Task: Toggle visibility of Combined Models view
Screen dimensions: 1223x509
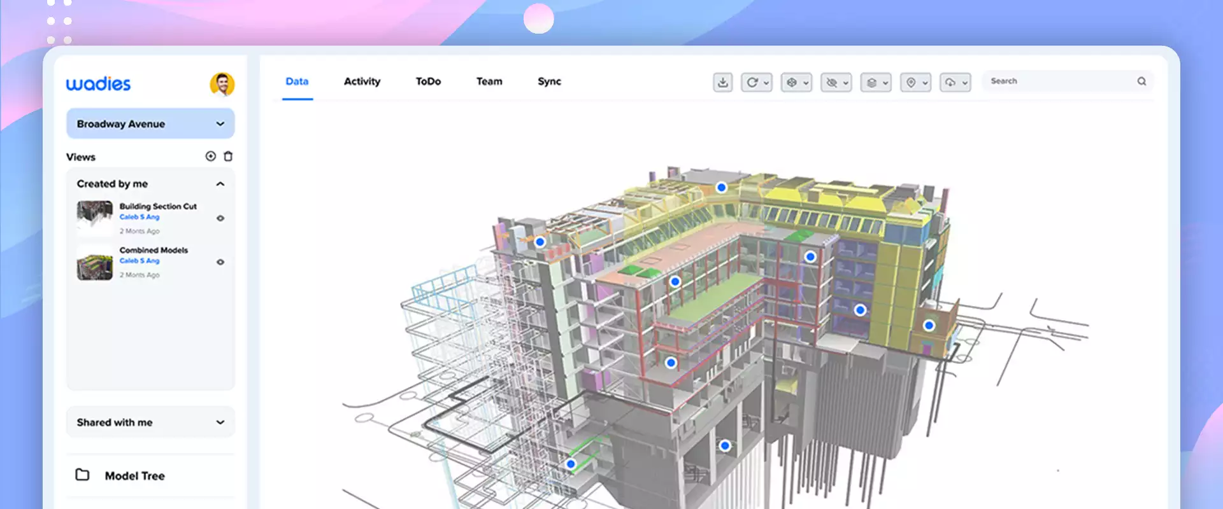Action: 220,262
